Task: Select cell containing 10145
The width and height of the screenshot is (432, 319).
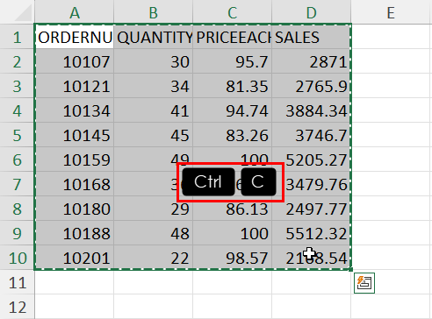Action: (75, 135)
